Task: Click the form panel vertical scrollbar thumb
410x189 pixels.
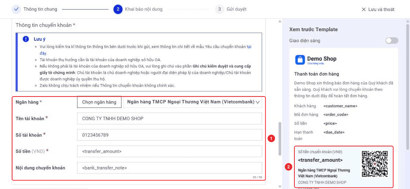Action: click(280, 139)
